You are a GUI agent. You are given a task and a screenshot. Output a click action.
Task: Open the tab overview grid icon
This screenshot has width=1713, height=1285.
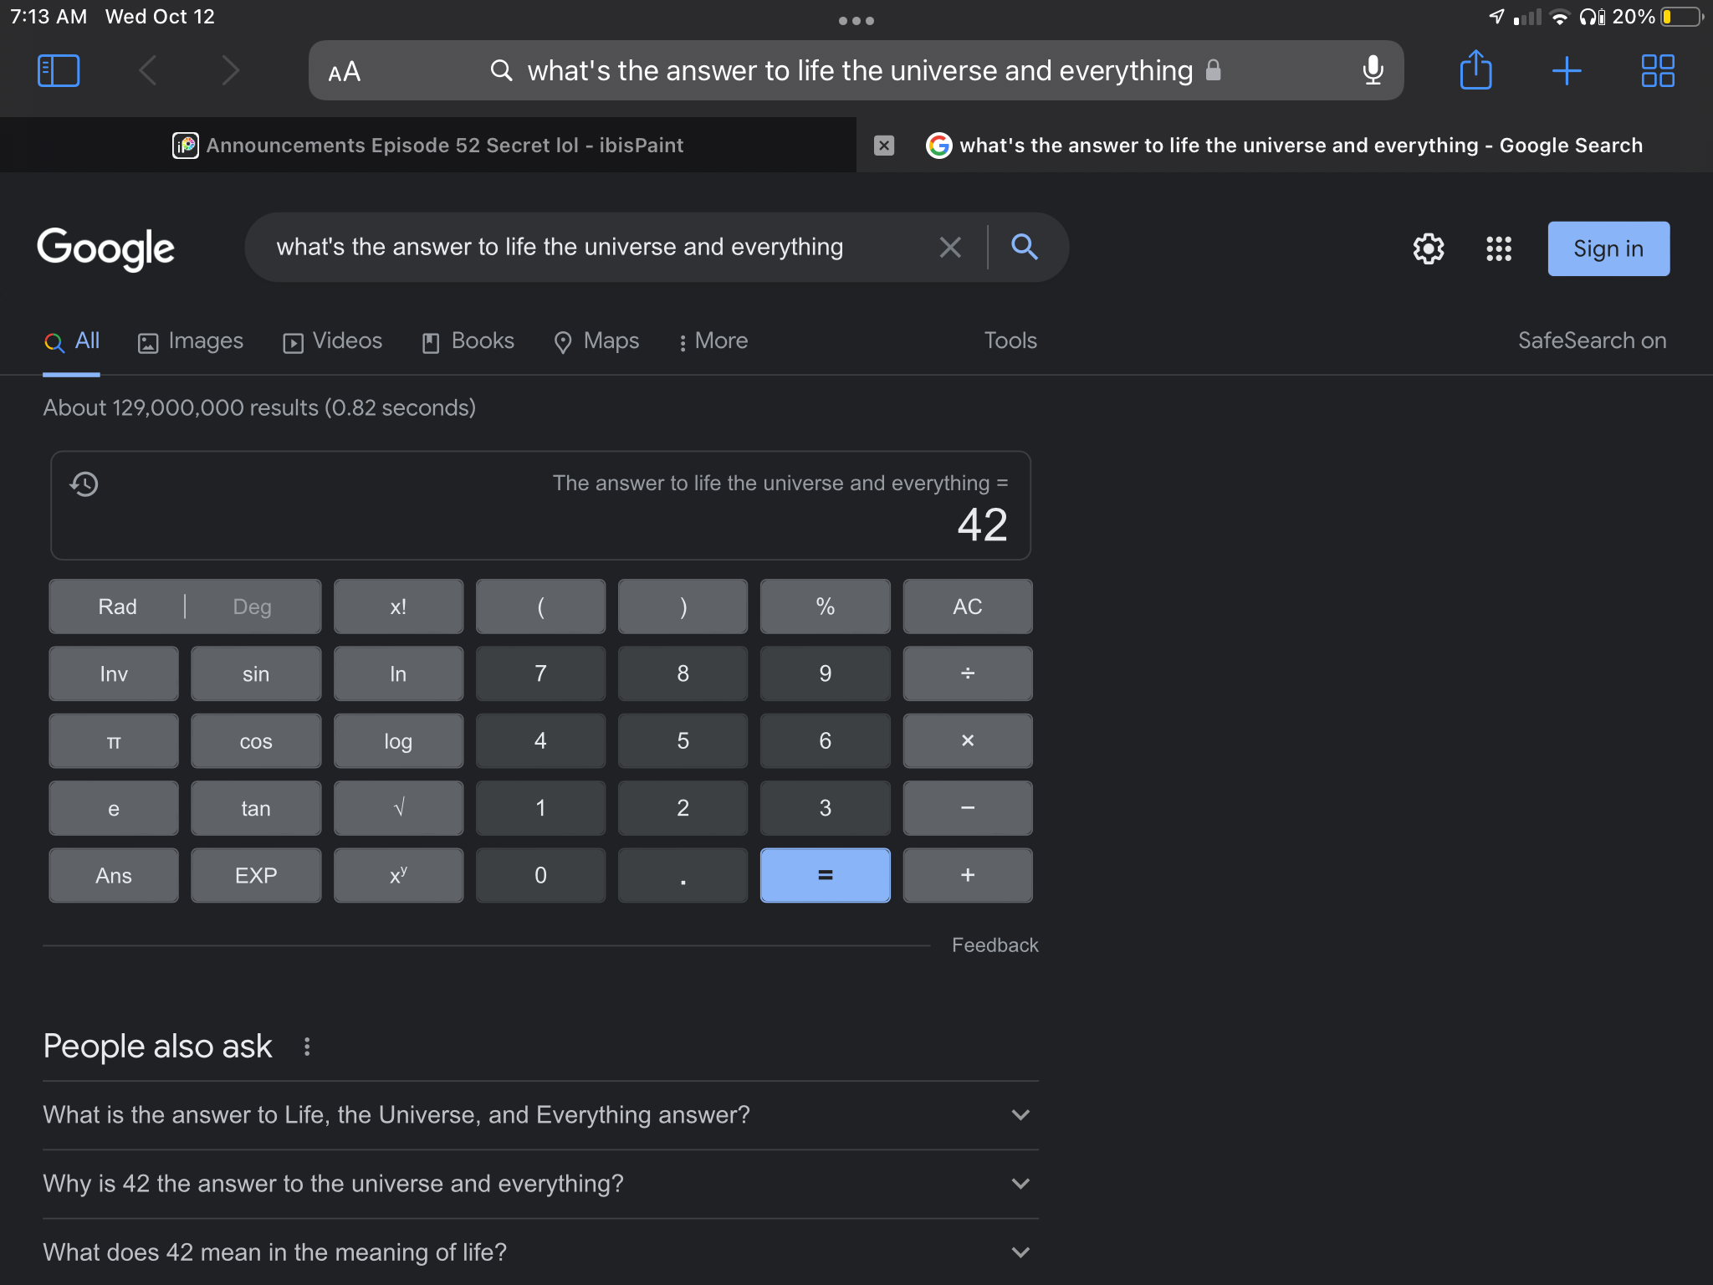(1657, 71)
